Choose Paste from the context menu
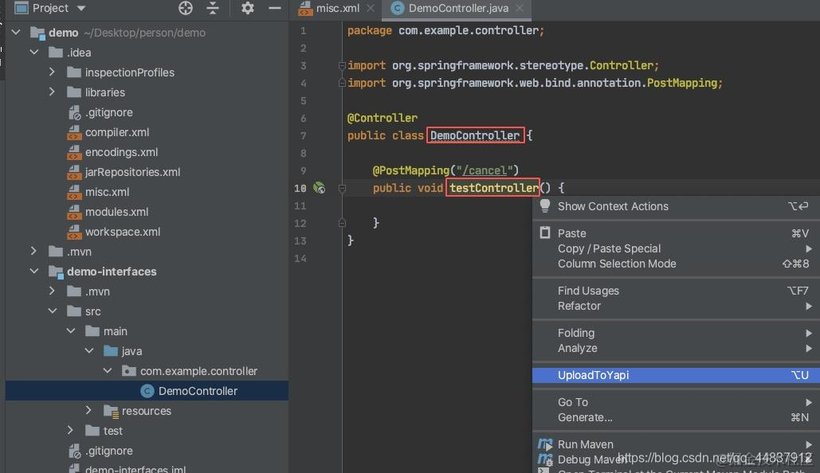This screenshot has height=473, width=820. tap(571, 233)
